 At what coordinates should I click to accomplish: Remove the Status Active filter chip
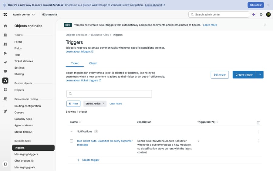[103, 104]
